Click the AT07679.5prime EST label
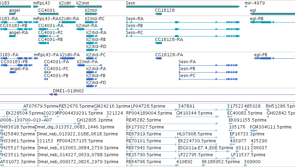The height and width of the screenshot is (167, 295). click(x=41, y=106)
